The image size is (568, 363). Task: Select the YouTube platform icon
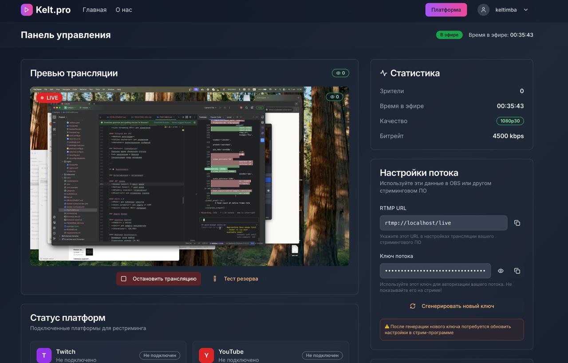click(x=206, y=355)
